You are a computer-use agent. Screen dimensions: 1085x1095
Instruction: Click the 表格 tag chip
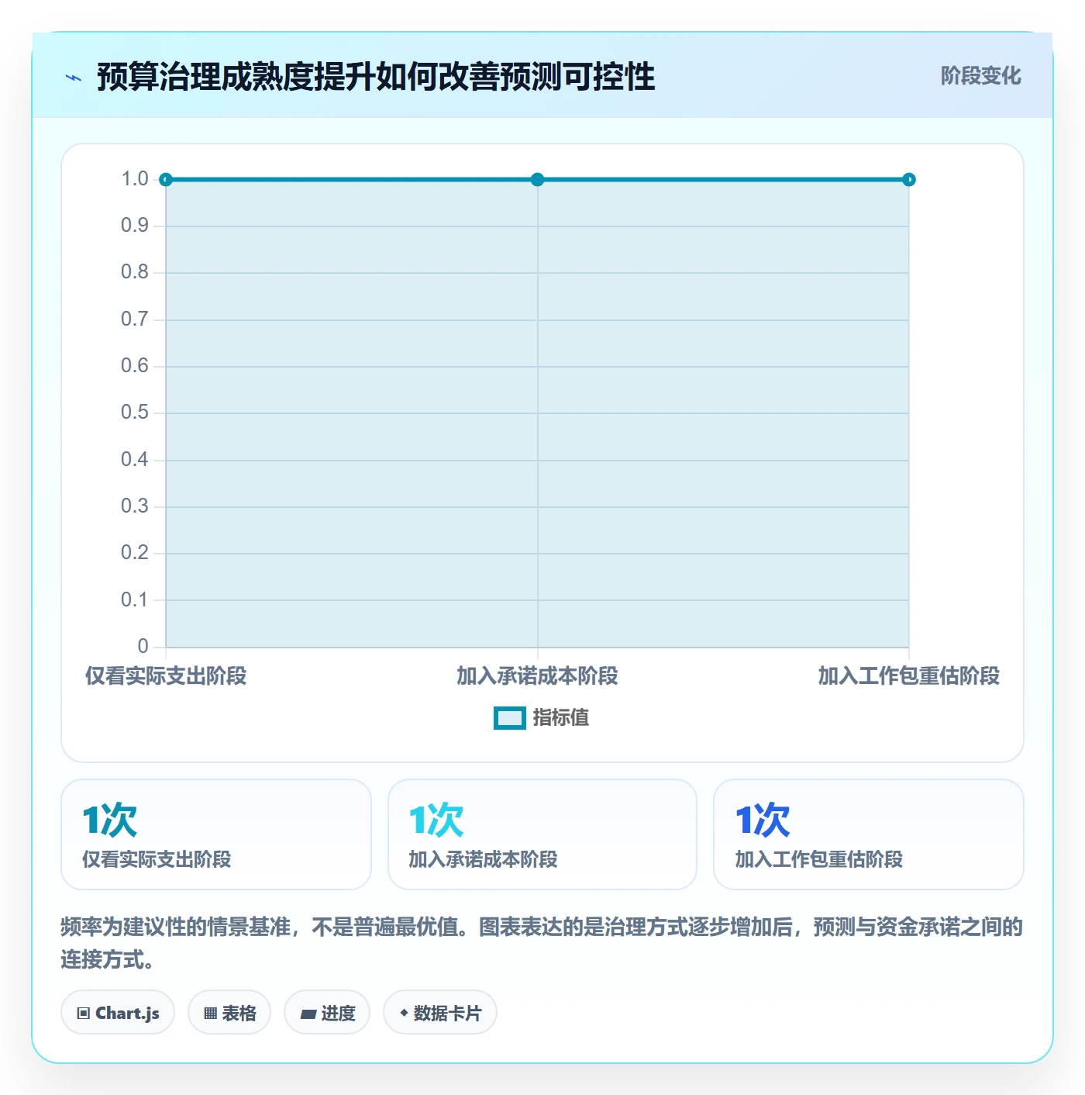(229, 1013)
